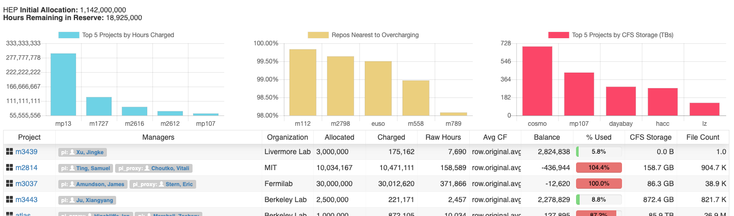
Task: Open project link m3037
Action: click(26, 184)
